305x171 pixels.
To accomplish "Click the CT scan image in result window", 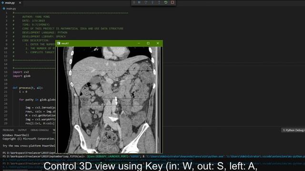I will [109, 100].
